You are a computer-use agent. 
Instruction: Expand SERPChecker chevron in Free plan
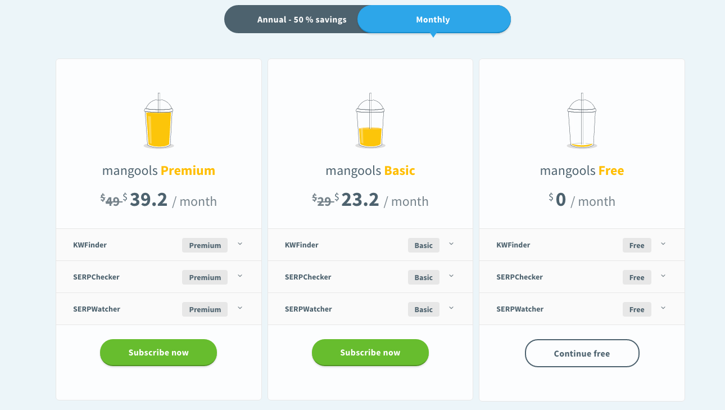[x=663, y=276]
